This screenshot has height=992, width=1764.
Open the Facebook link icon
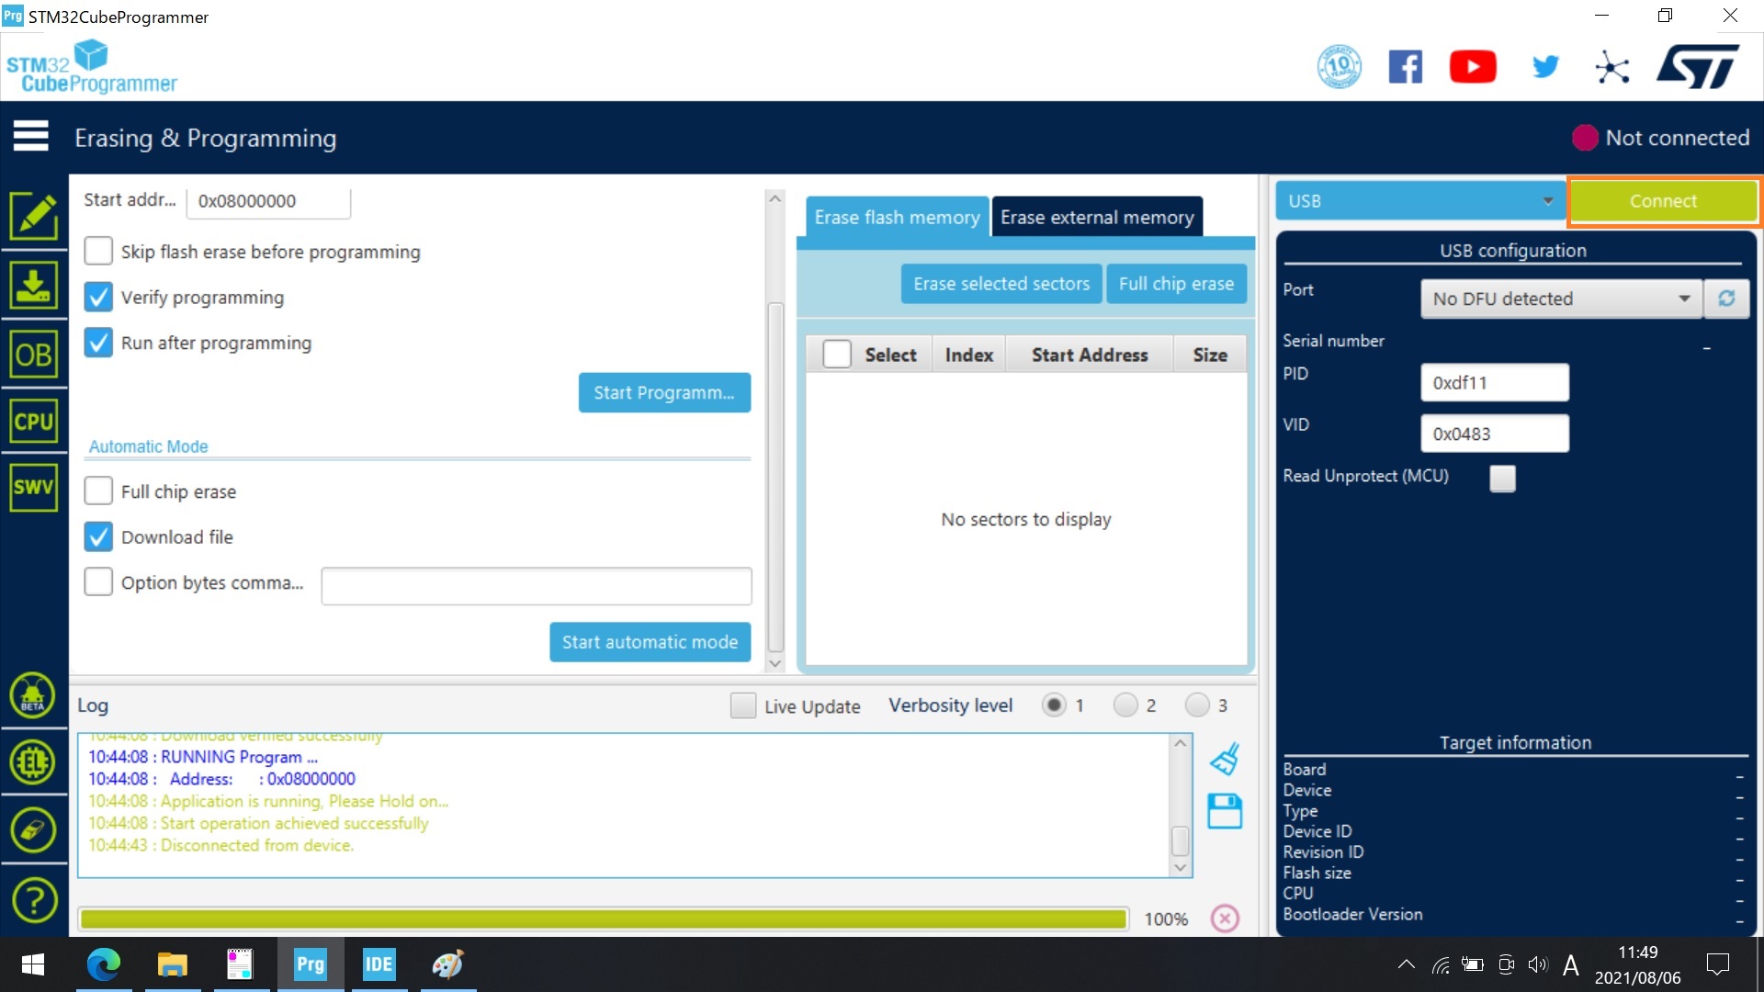coord(1406,67)
